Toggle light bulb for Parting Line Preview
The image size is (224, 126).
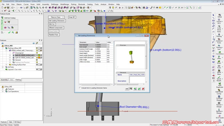point(37,62)
